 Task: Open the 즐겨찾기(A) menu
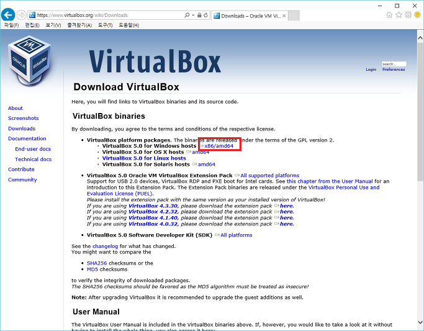click(x=79, y=25)
